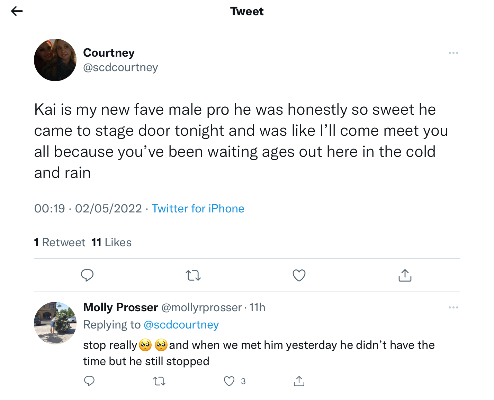Open the @mollyrprosser handle

(201, 307)
